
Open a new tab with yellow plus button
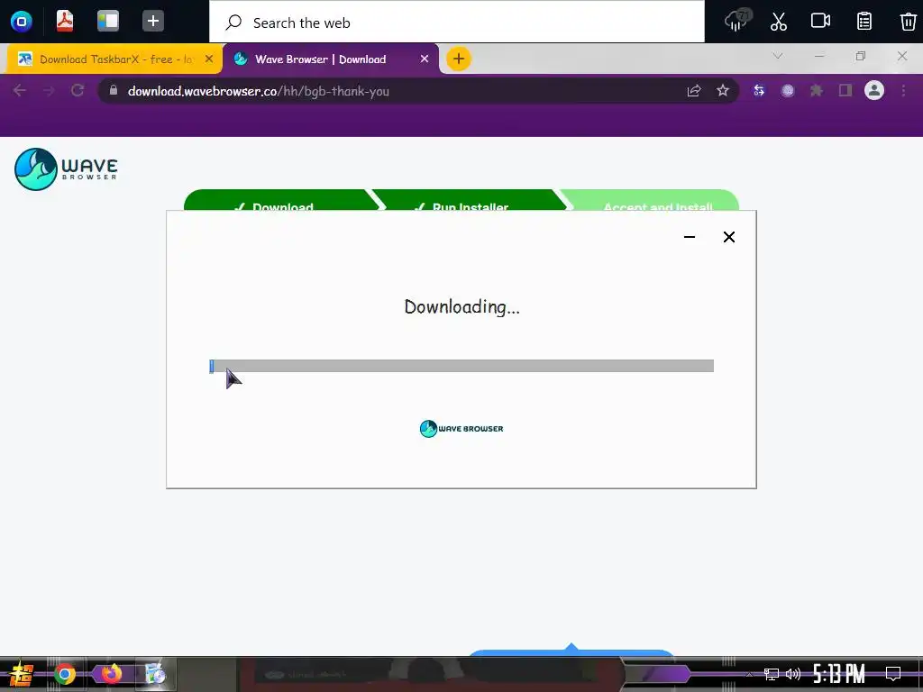(459, 59)
